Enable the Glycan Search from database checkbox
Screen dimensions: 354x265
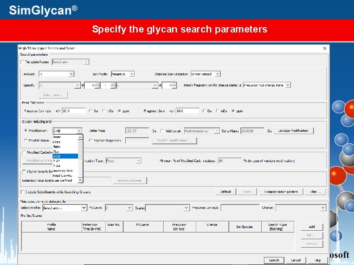point(24,172)
